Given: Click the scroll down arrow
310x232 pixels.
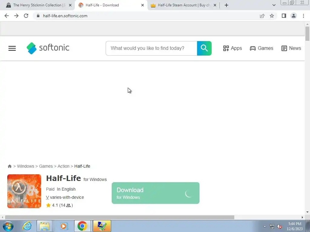Looking at the screenshot, I should point(307,212).
